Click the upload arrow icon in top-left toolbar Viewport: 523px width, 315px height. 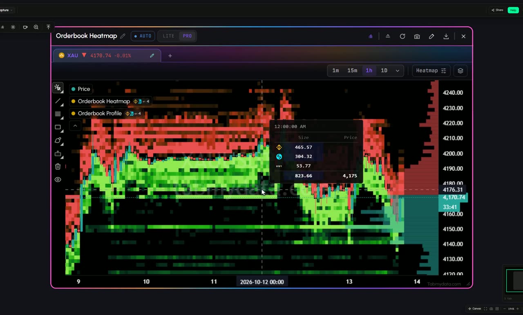pyautogui.click(x=48, y=27)
